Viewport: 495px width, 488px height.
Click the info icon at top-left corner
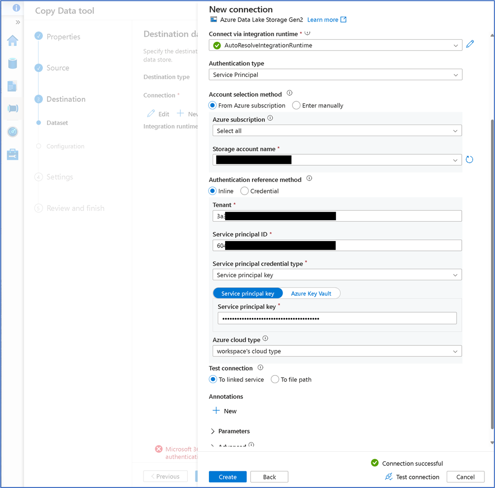point(16,8)
